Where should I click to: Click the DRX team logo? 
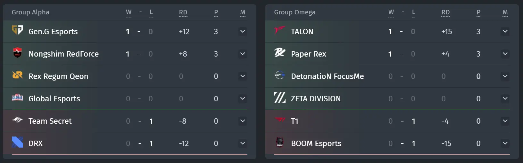(x=17, y=142)
